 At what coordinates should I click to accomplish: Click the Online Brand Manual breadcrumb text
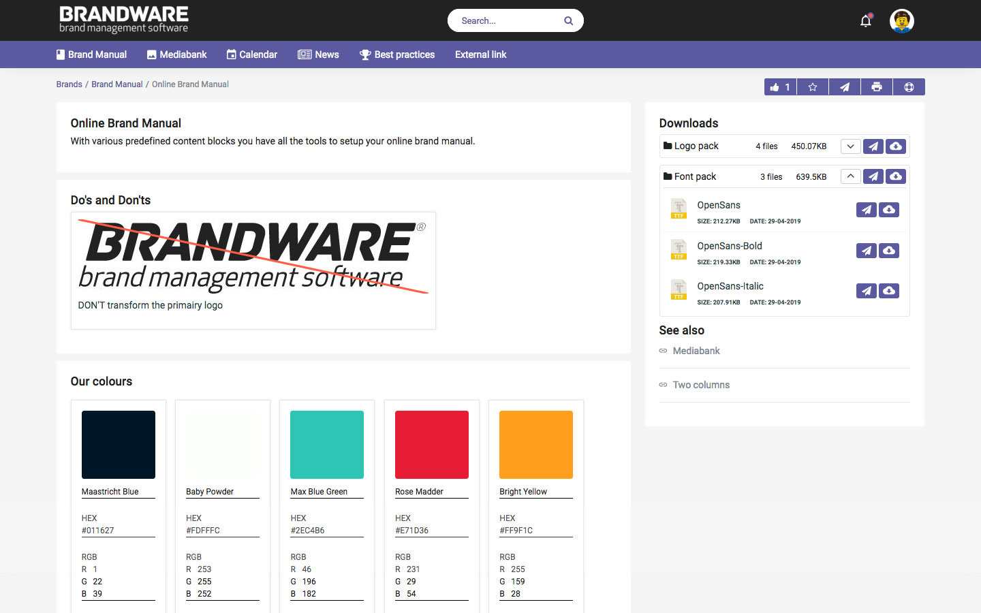tap(190, 84)
